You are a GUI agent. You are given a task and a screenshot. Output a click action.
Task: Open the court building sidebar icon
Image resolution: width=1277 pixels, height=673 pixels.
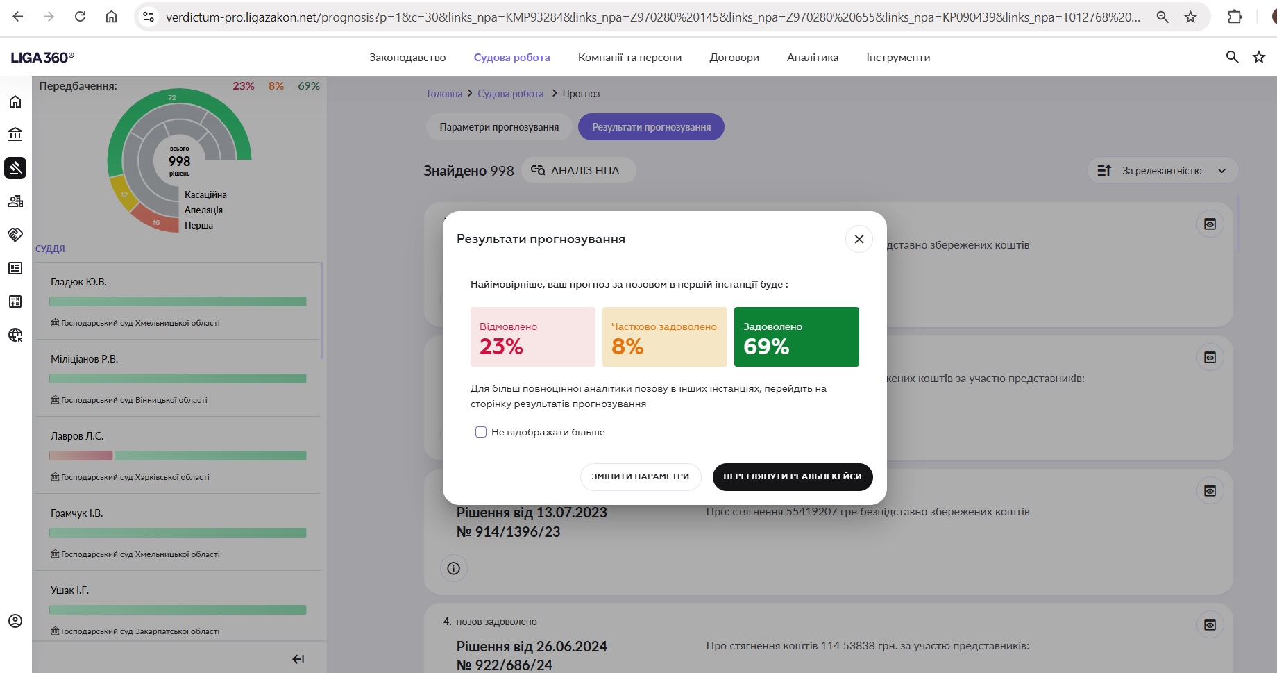[15, 134]
